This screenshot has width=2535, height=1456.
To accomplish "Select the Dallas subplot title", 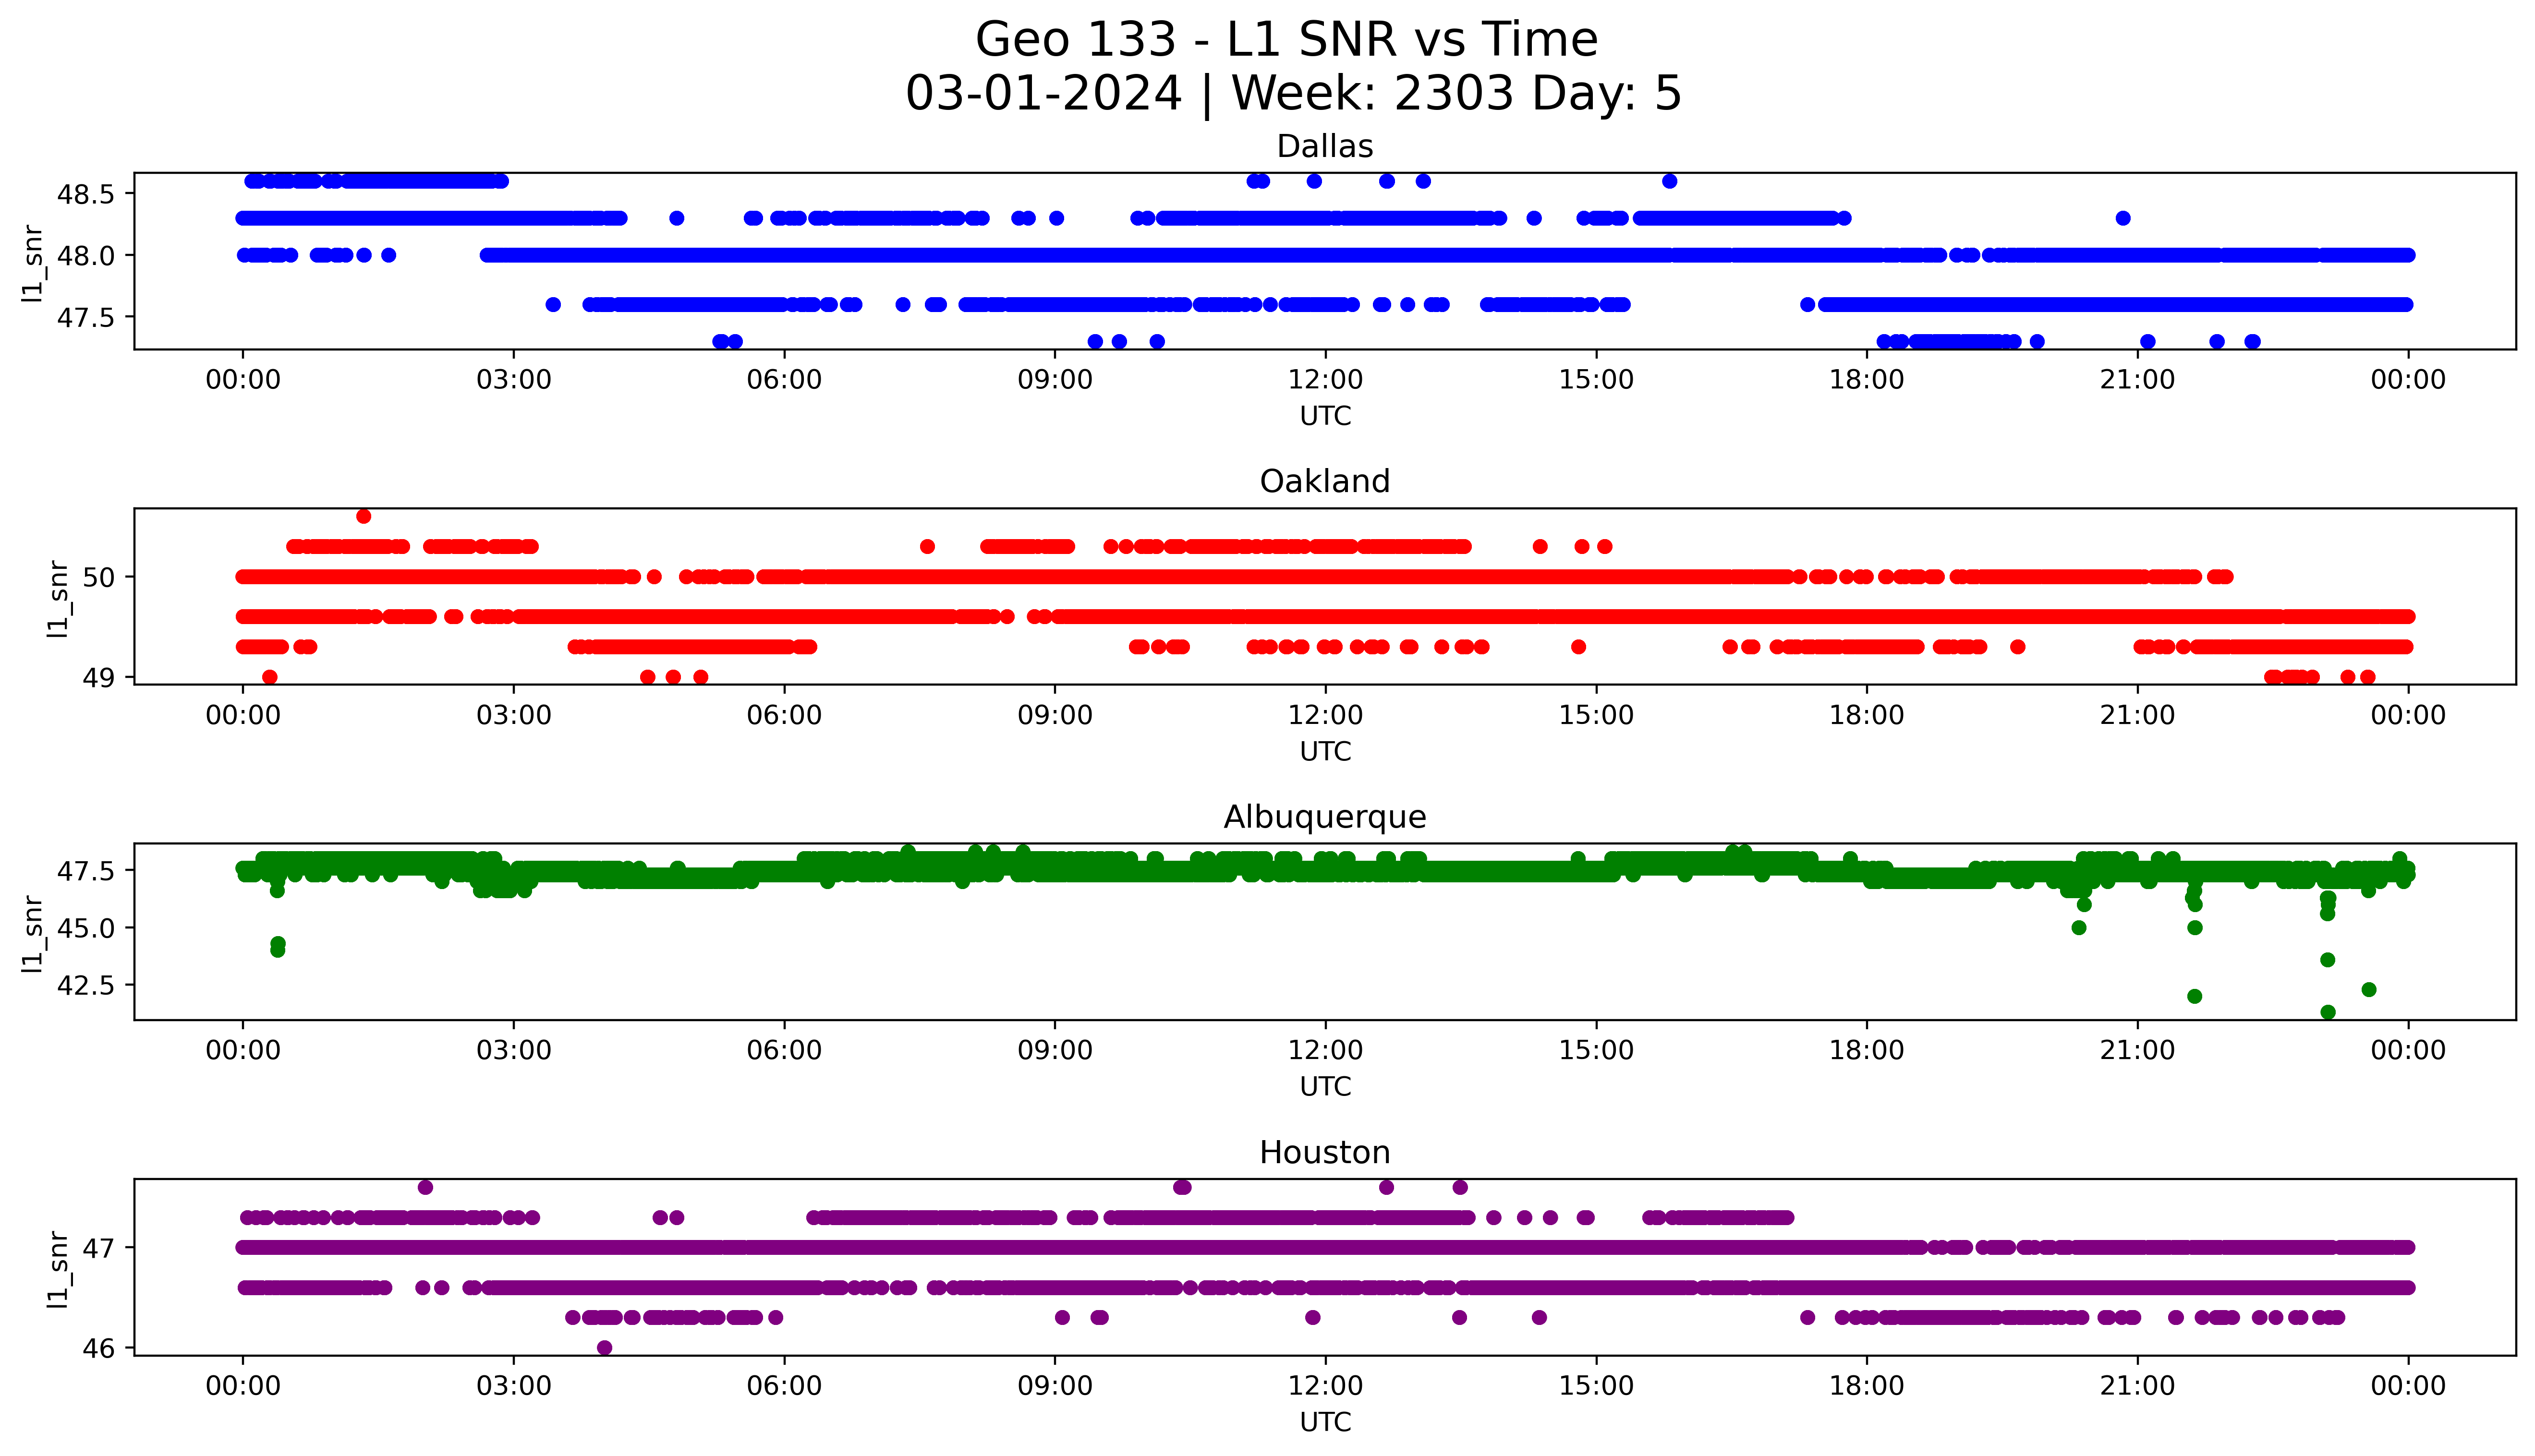I will tap(1325, 146).
